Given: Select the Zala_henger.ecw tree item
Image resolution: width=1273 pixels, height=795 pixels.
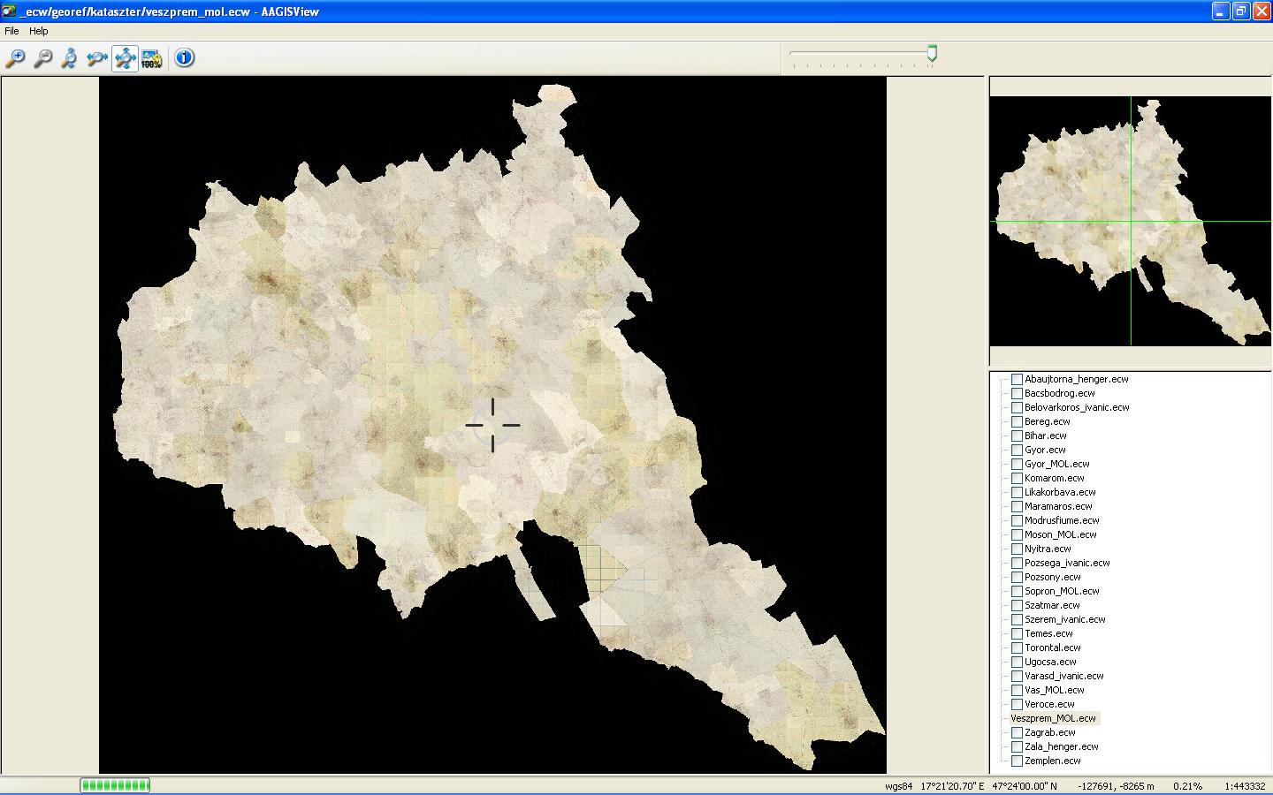Looking at the screenshot, I should click(x=1061, y=746).
